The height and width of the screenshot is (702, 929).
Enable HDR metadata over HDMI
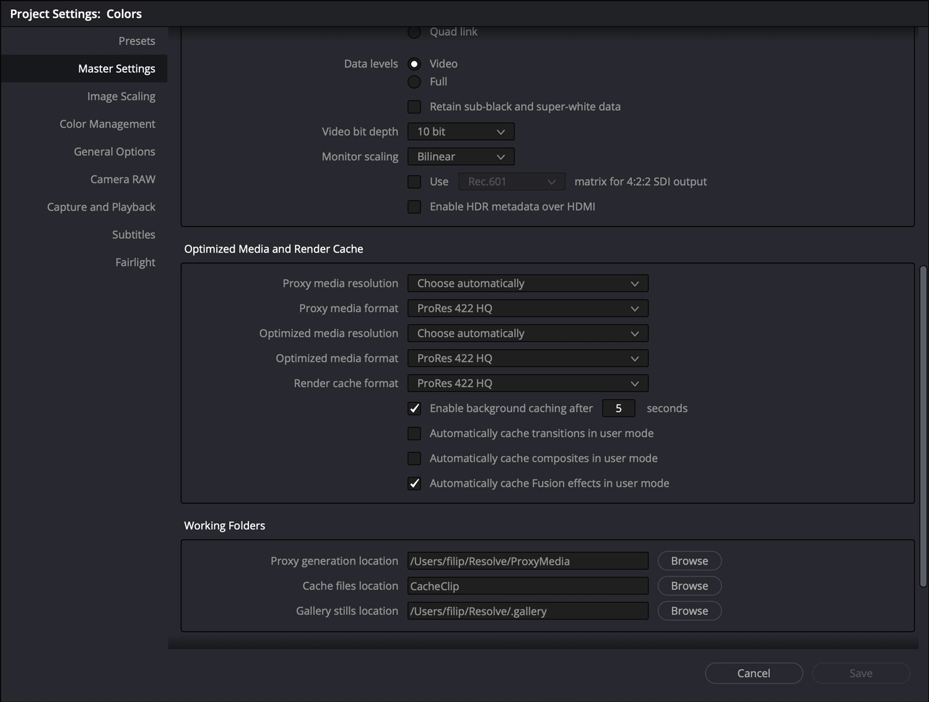414,206
